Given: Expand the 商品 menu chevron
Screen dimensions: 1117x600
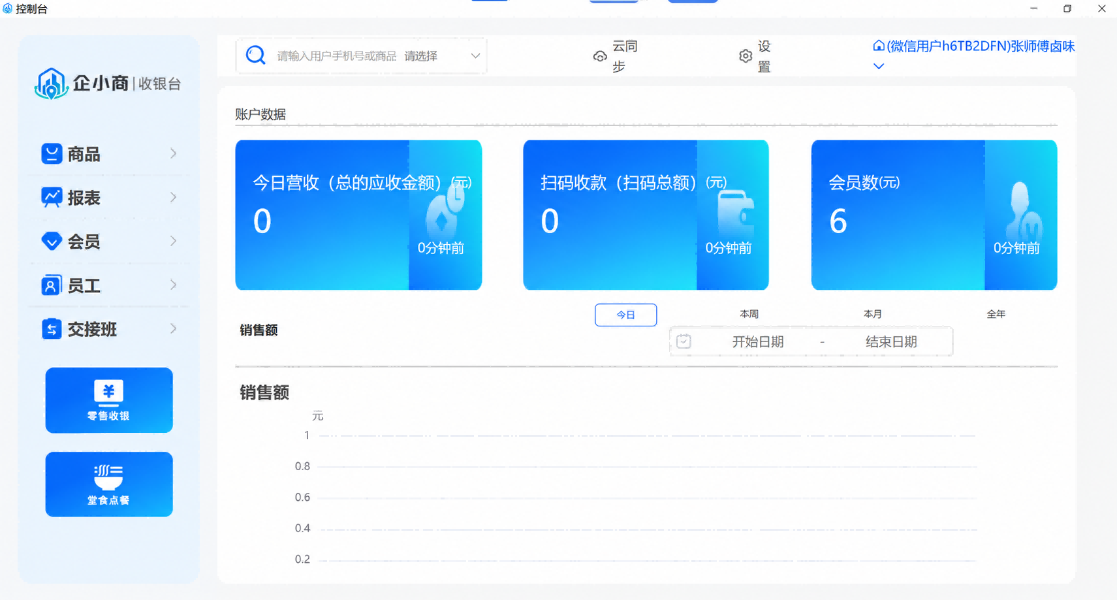Looking at the screenshot, I should pyautogui.click(x=174, y=153).
